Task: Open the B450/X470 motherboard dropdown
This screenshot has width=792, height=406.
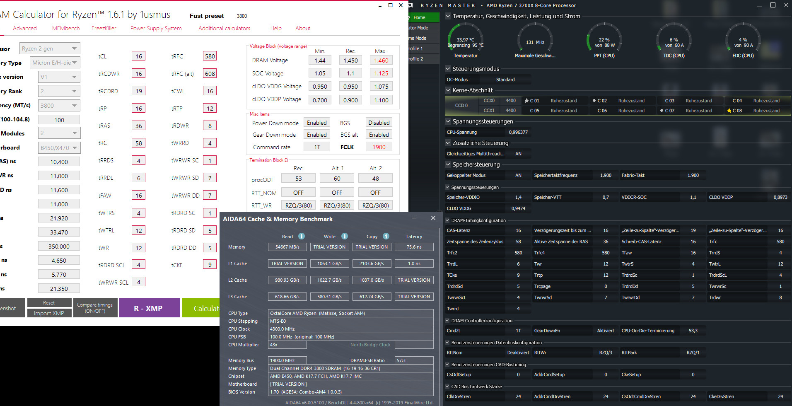Action: [x=59, y=148]
